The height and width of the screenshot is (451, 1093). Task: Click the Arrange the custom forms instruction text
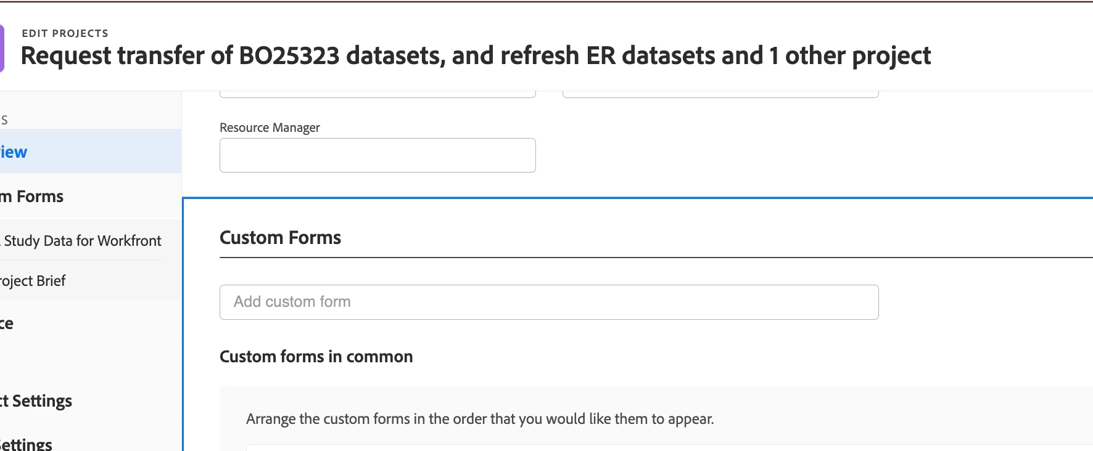pos(480,419)
